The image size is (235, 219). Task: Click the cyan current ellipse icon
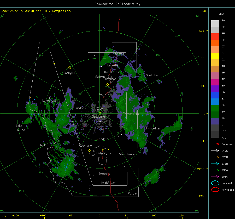click(215, 183)
